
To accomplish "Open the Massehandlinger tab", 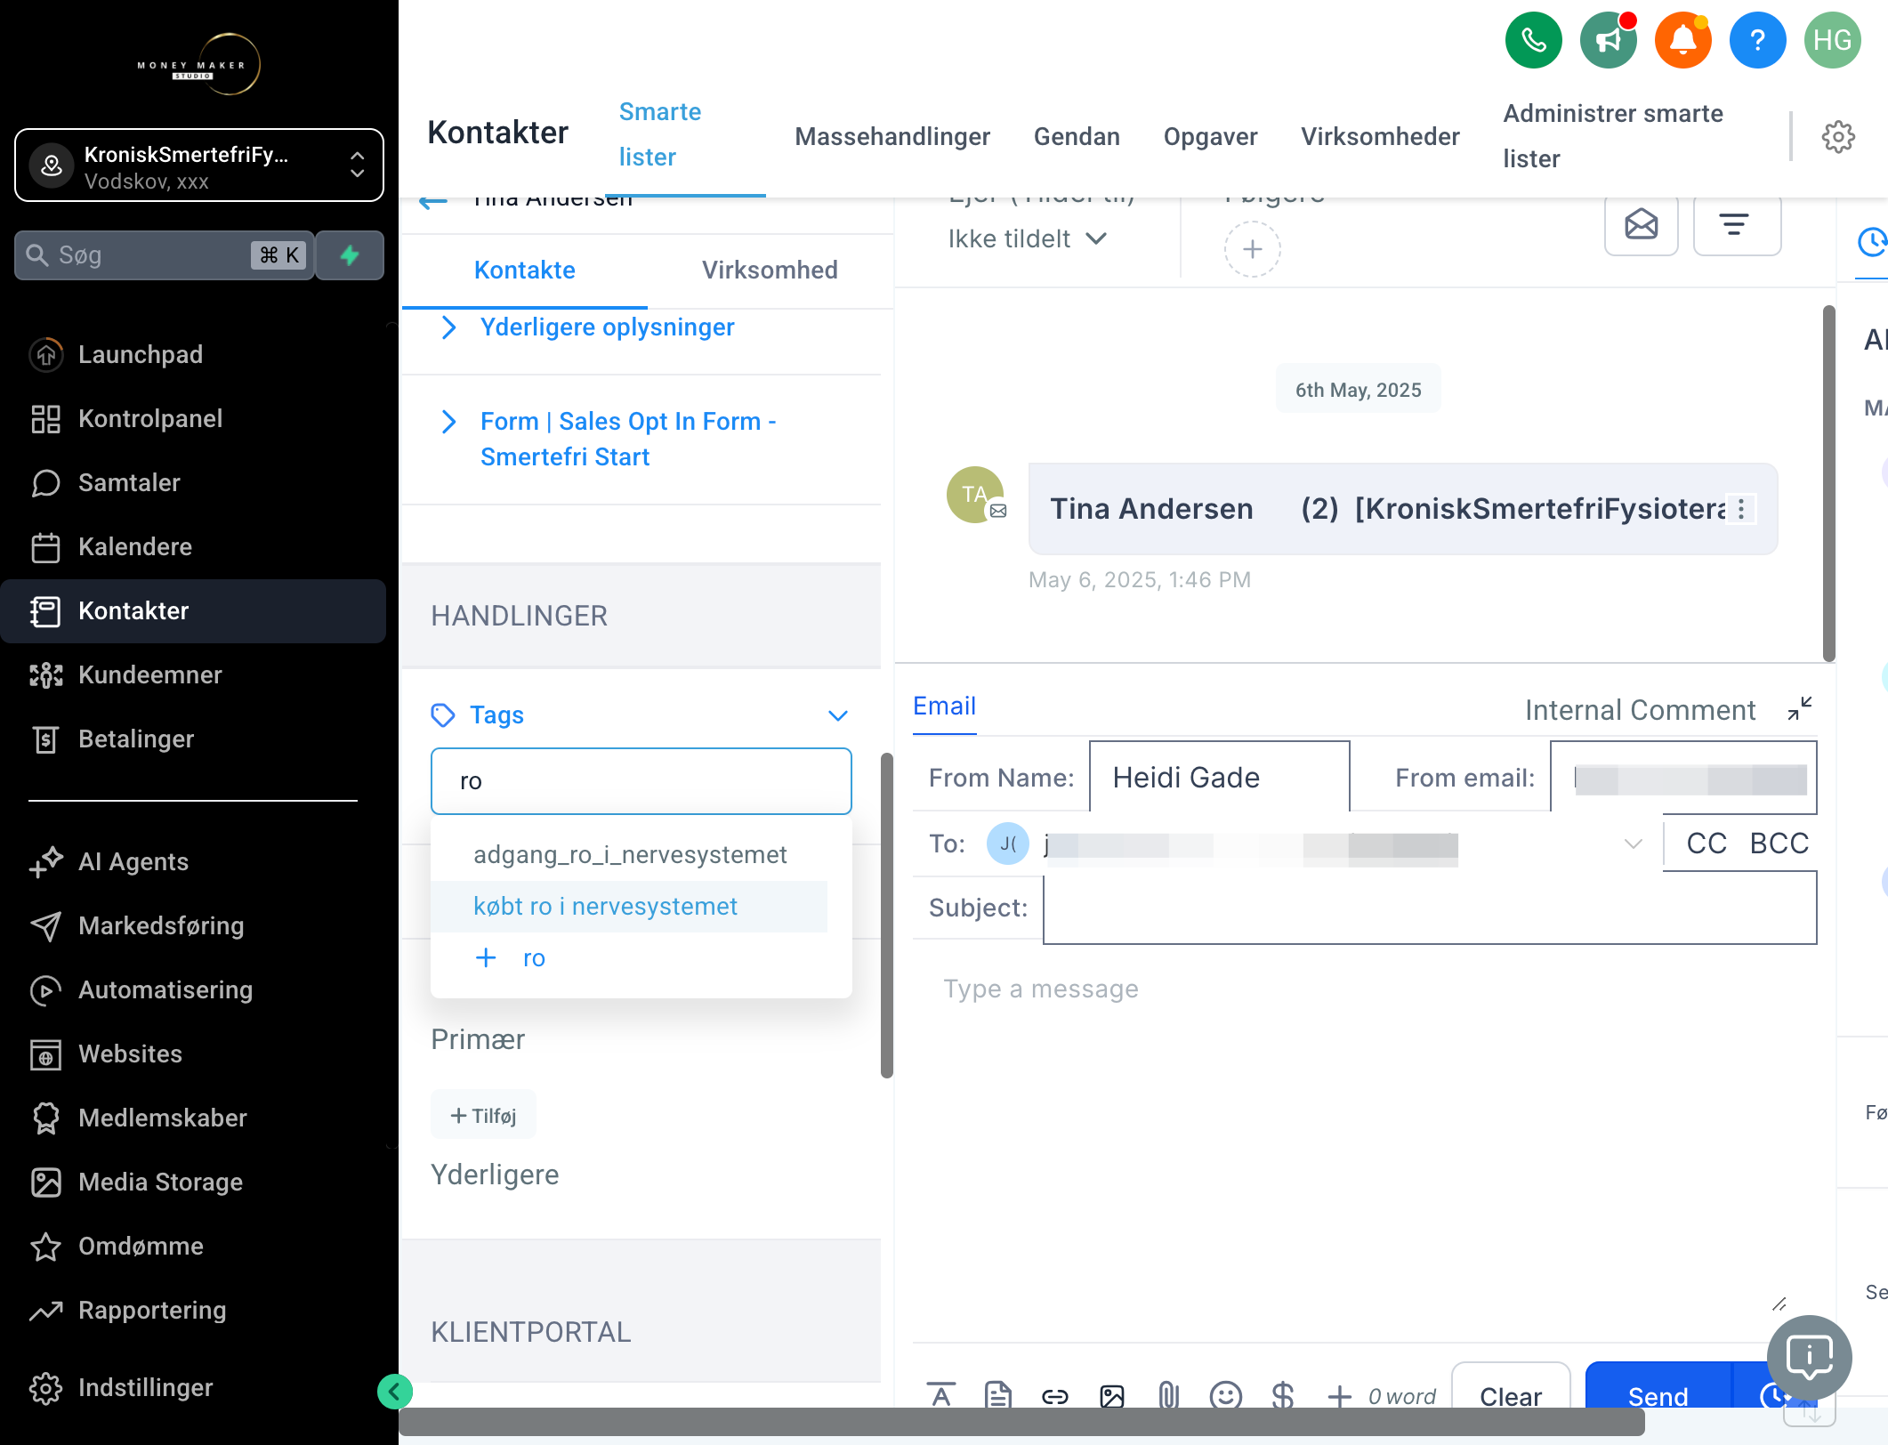I will pos(892,137).
